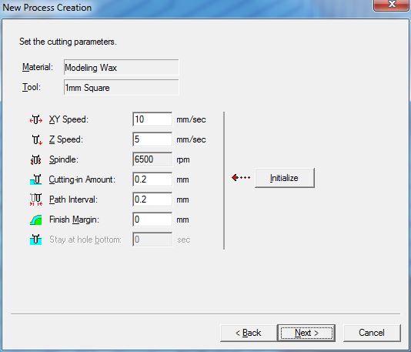Click the Initialize button

click(x=285, y=178)
